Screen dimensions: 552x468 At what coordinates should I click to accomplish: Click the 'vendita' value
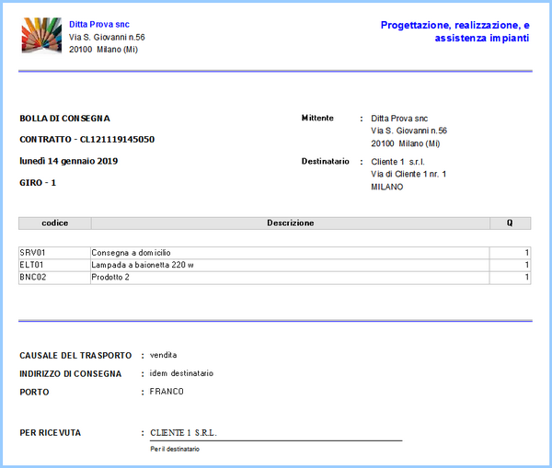(164, 355)
